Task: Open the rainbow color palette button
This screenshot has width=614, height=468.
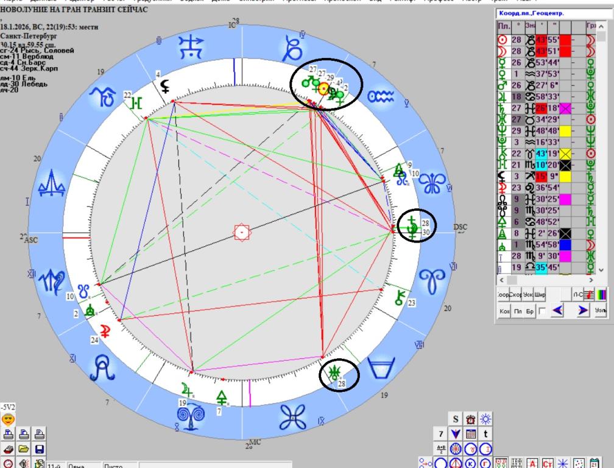Action: tap(601, 294)
